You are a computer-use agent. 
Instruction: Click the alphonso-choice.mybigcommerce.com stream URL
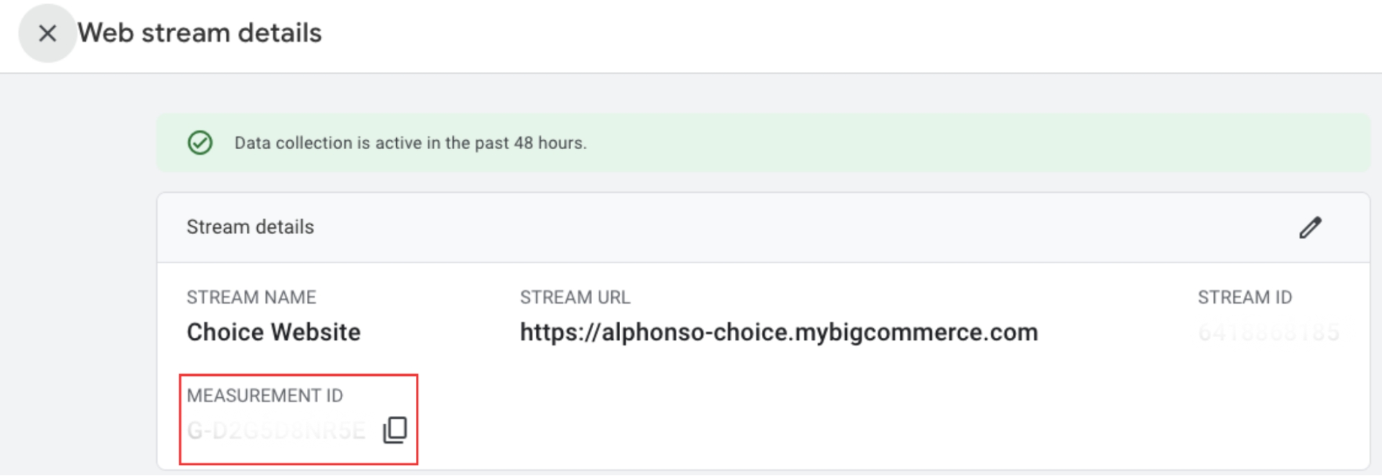778,332
